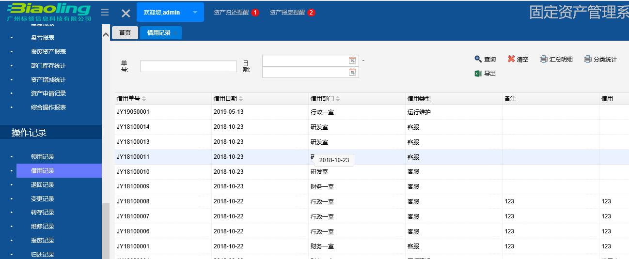Sort by 借用部门 column header arrows

click(338, 99)
